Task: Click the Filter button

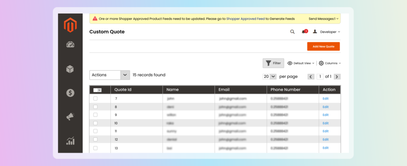Action: (273, 63)
